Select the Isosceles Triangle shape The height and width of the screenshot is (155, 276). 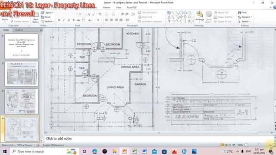[x=169, y=17]
